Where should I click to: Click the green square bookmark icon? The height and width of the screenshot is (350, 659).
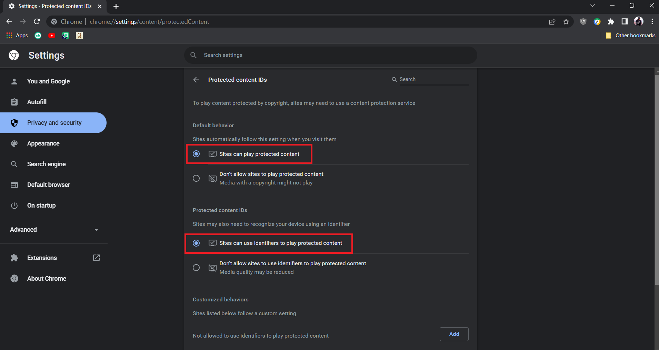click(66, 36)
